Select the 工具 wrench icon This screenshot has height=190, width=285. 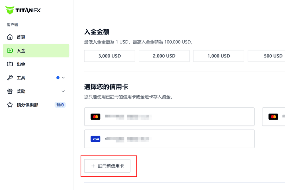point(9,78)
